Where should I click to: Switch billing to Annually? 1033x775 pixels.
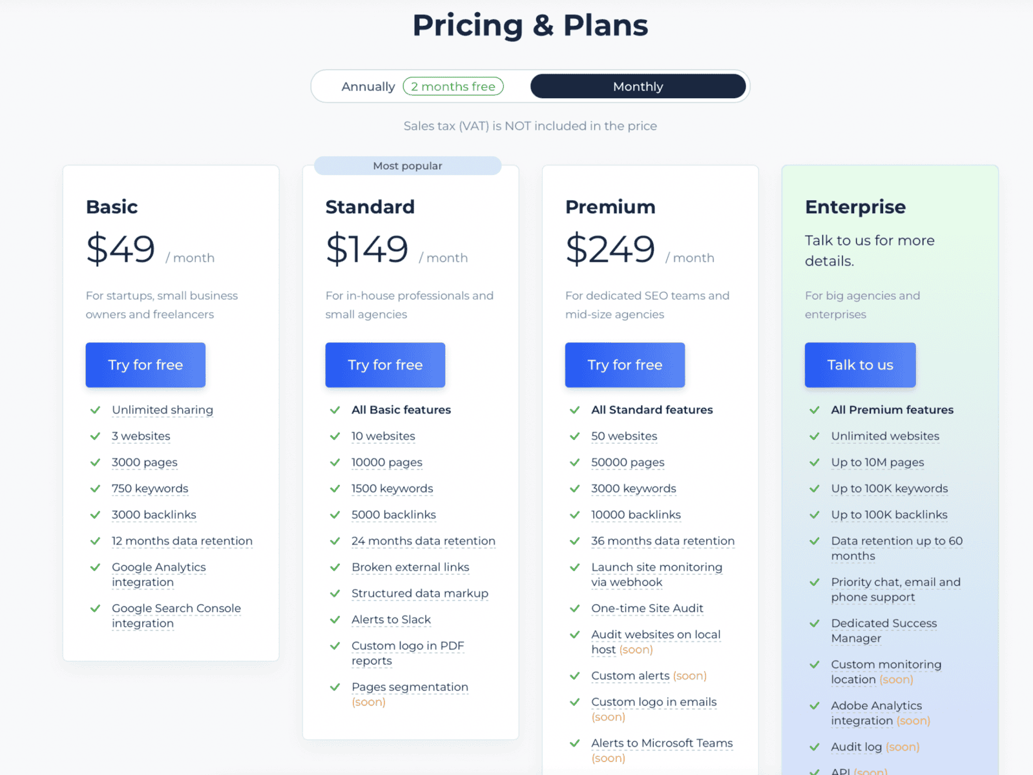pyautogui.click(x=368, y=87)
